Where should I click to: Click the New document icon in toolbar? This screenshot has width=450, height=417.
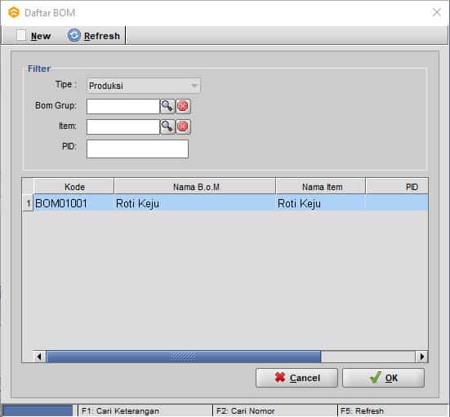pyautogui.click(x=21, y=35)
